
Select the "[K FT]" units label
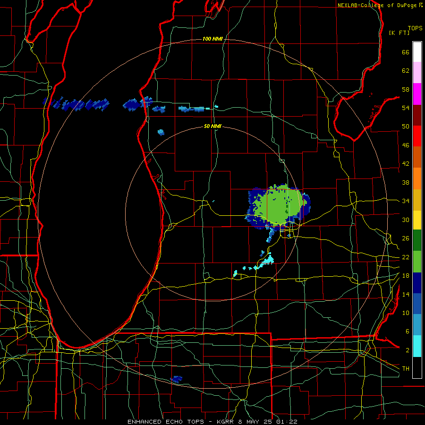tap(399, 33)
